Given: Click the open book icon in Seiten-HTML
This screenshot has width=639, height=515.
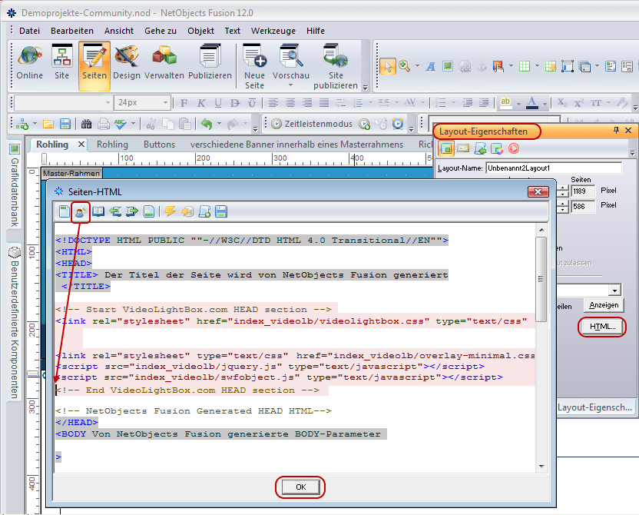Looking at the screenshot, I should tap(98, 211).
